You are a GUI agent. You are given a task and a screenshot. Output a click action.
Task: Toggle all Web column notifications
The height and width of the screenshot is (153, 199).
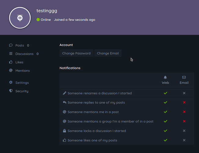(x=165, y=80)
